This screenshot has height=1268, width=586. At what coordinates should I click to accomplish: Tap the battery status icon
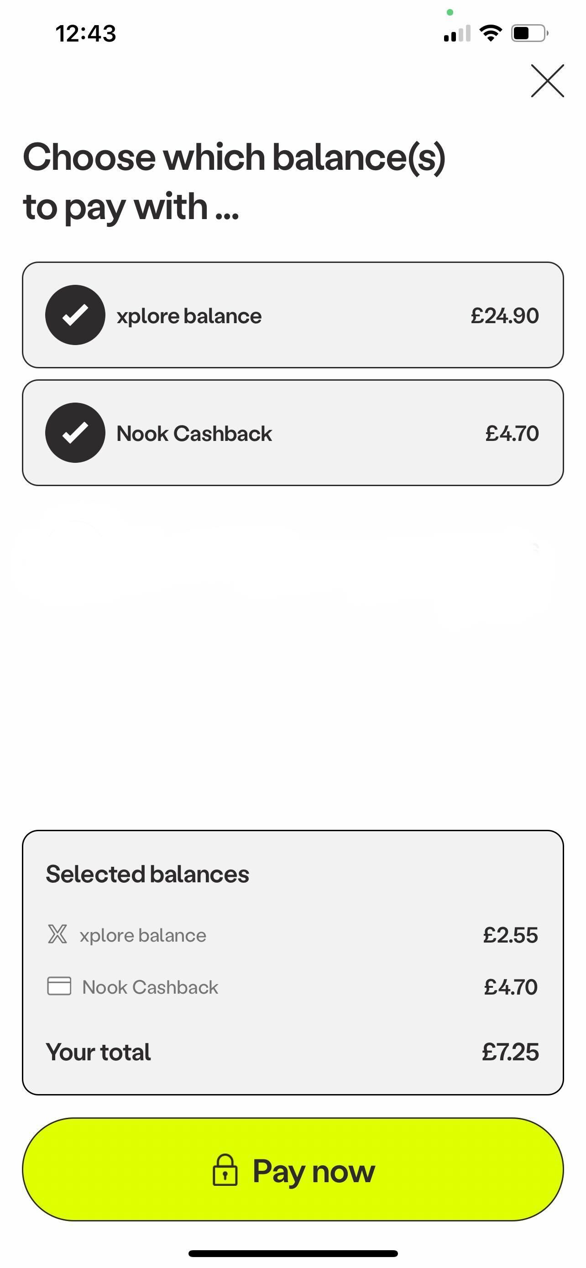click(529, 33)
